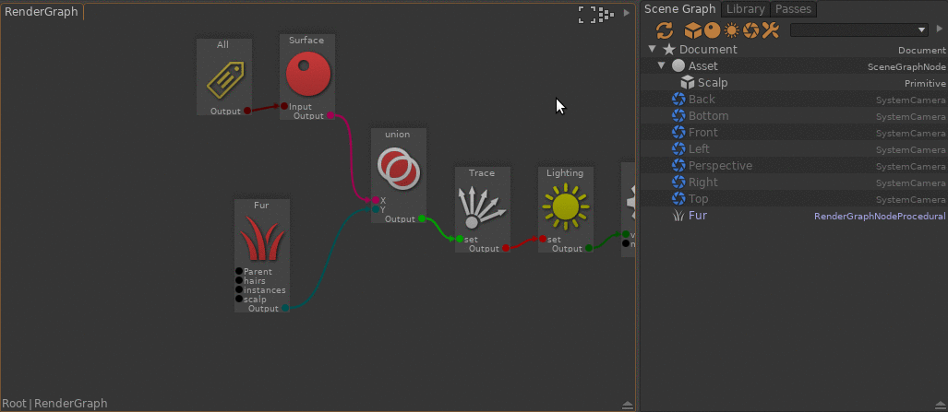948x412 pixels.
Task: Click the refresh icon in Scene Graph toolbar
Action: [664, 29]
